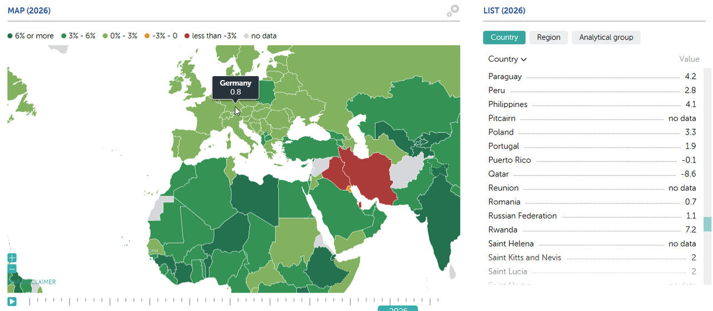Screen dimensions: 713x311
Task: Click the 2026 year marker on timeline
Action: (397, 309)
